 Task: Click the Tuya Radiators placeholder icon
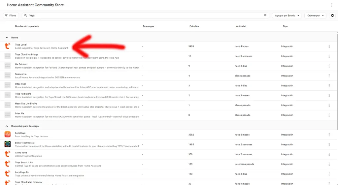[x=8, y=95]
